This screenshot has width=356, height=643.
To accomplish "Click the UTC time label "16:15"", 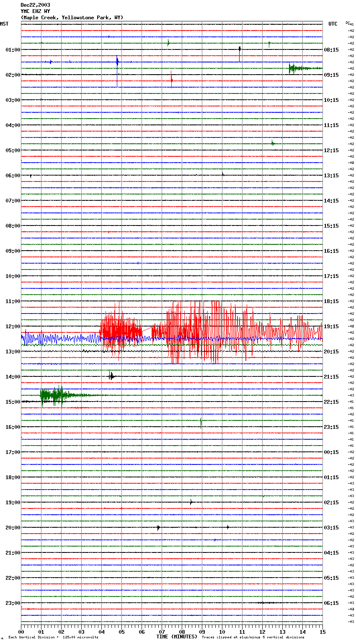I will (331, 251).
